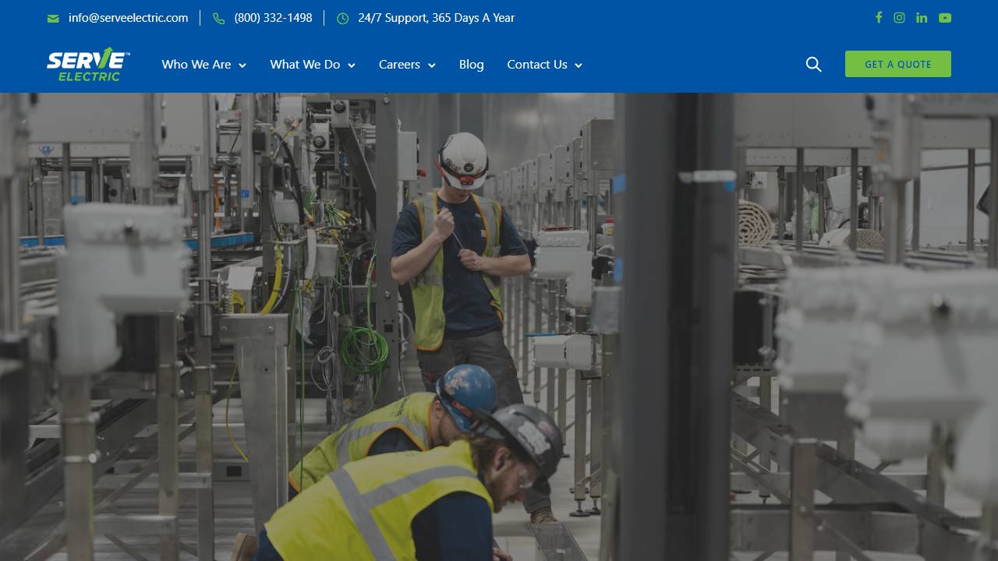Click the clock icon beside 24/7 Support
The height and width of the screenshot is (561, 998).
343,19
